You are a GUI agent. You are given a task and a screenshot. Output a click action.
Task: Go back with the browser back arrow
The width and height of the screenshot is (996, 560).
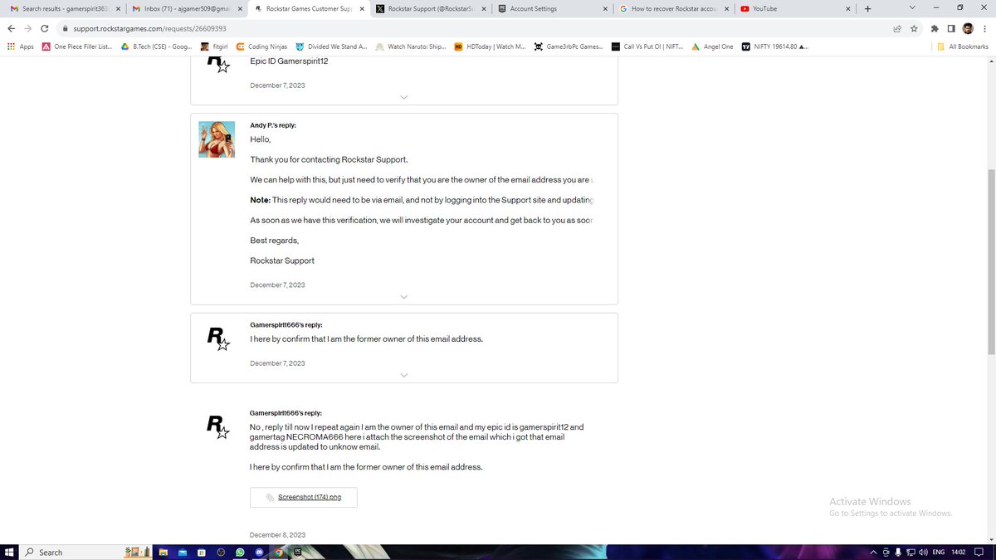click(11, 27)
